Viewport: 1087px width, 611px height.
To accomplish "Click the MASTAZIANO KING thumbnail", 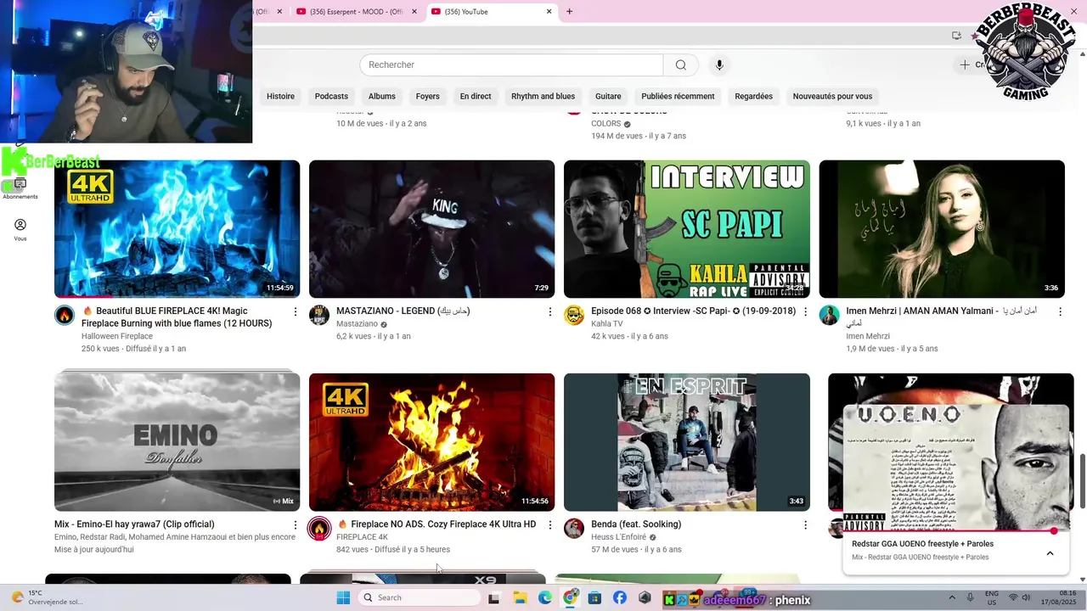I will pyautogui.click(x=431, y=229).
